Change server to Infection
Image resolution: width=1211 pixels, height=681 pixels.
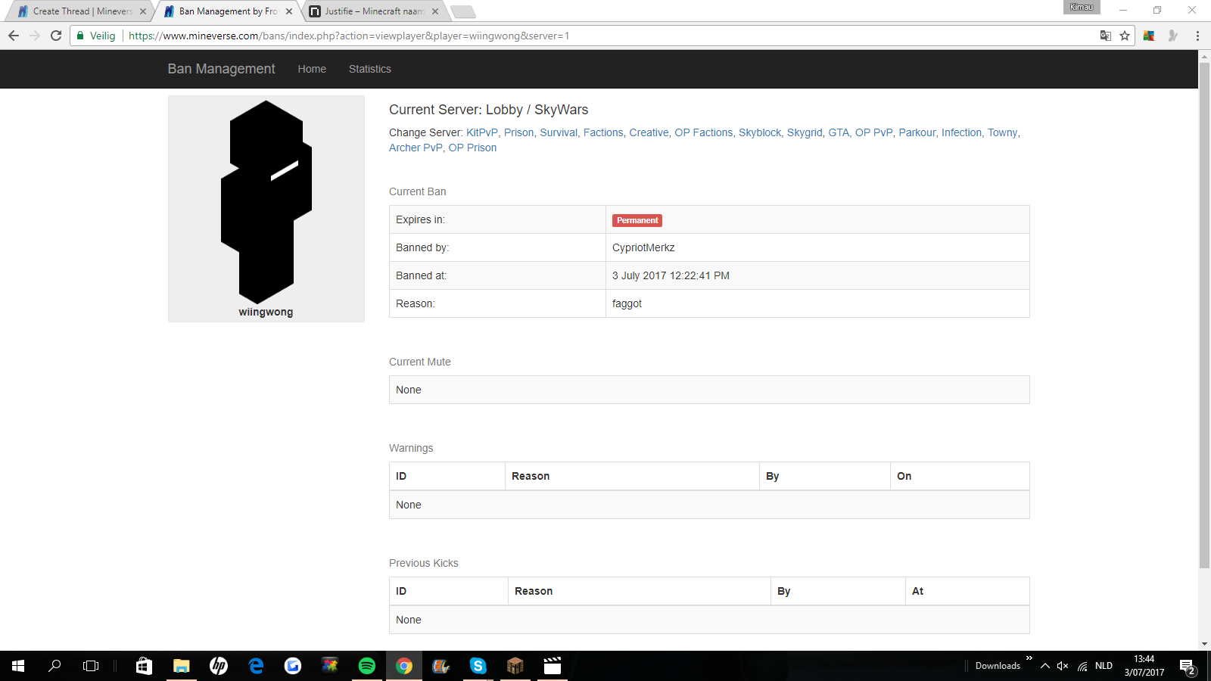pos(962,132)
